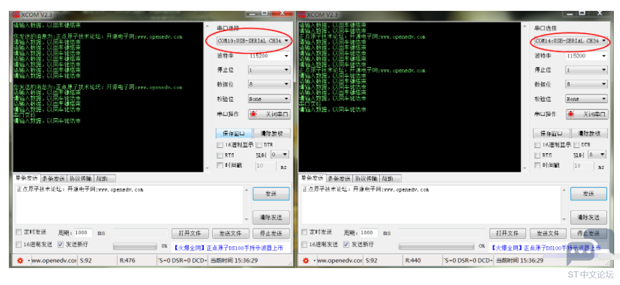This screenshot has width=620, height=285.
Task: Click 发送 send button in COM19 window
Action: [271, 194]
